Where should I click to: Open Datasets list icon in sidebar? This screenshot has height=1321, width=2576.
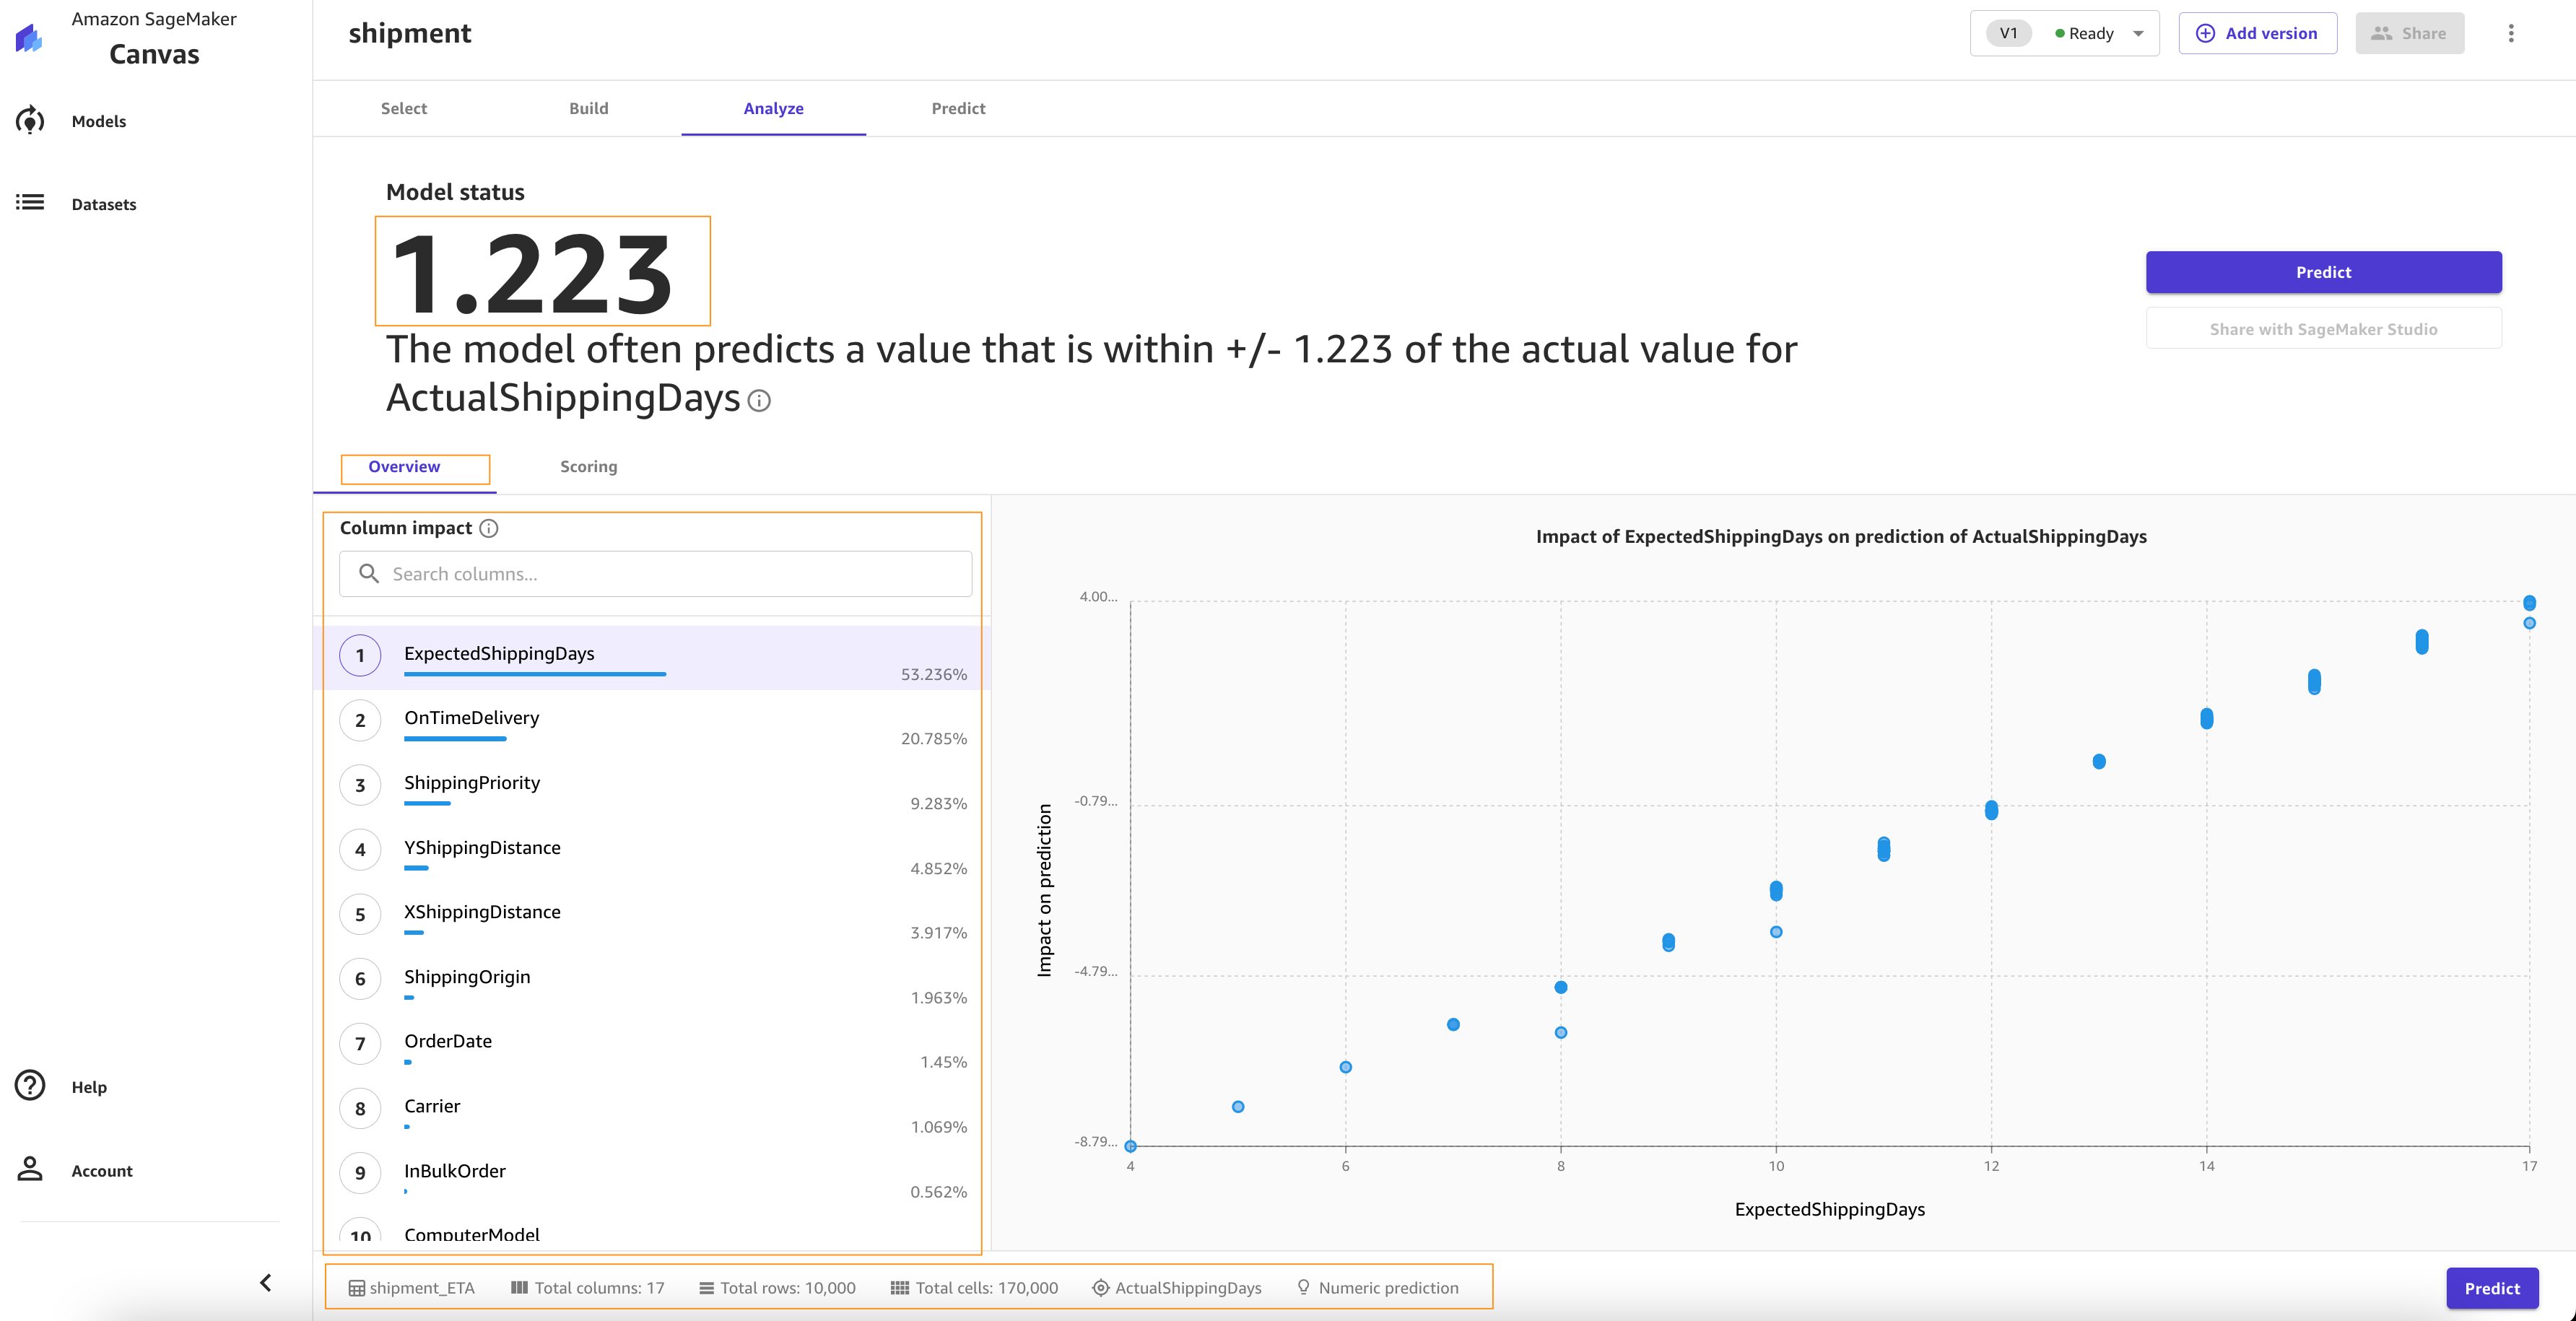click(x=30, y=203)
